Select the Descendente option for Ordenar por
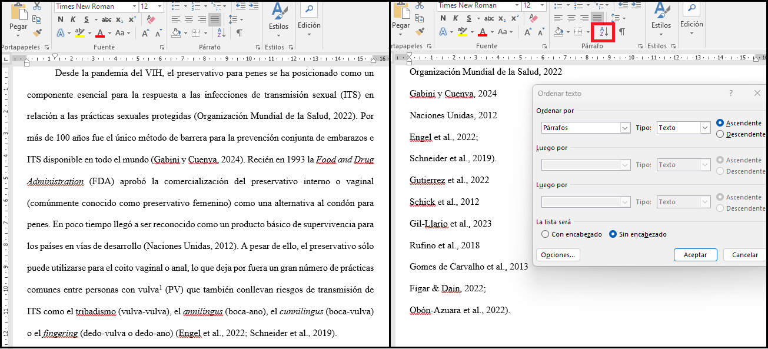 (x=720, y=134)
